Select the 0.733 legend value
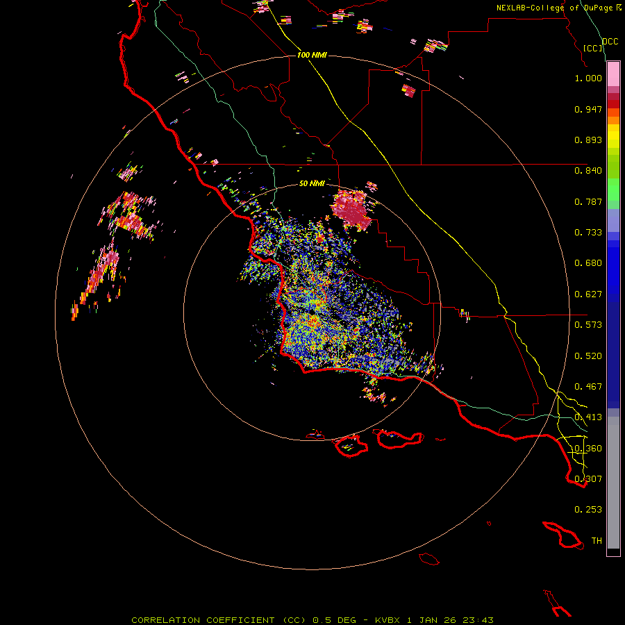This screenshot has width=625, height=625. (588, 233)
